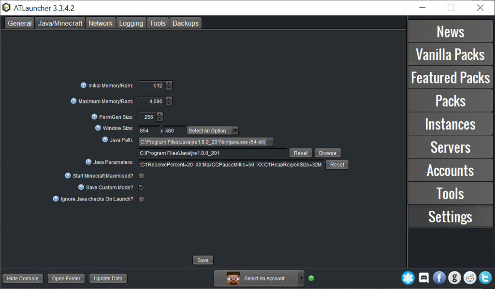The image size is (495, 289).
Task: Open the Select An Account dropdown
Action: [x=259, y=278]
